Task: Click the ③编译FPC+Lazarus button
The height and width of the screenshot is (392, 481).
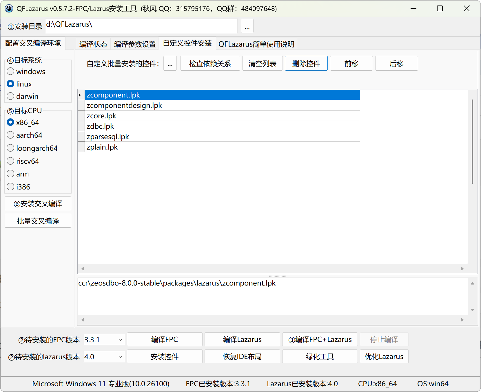Action: [x=320, y=339]
